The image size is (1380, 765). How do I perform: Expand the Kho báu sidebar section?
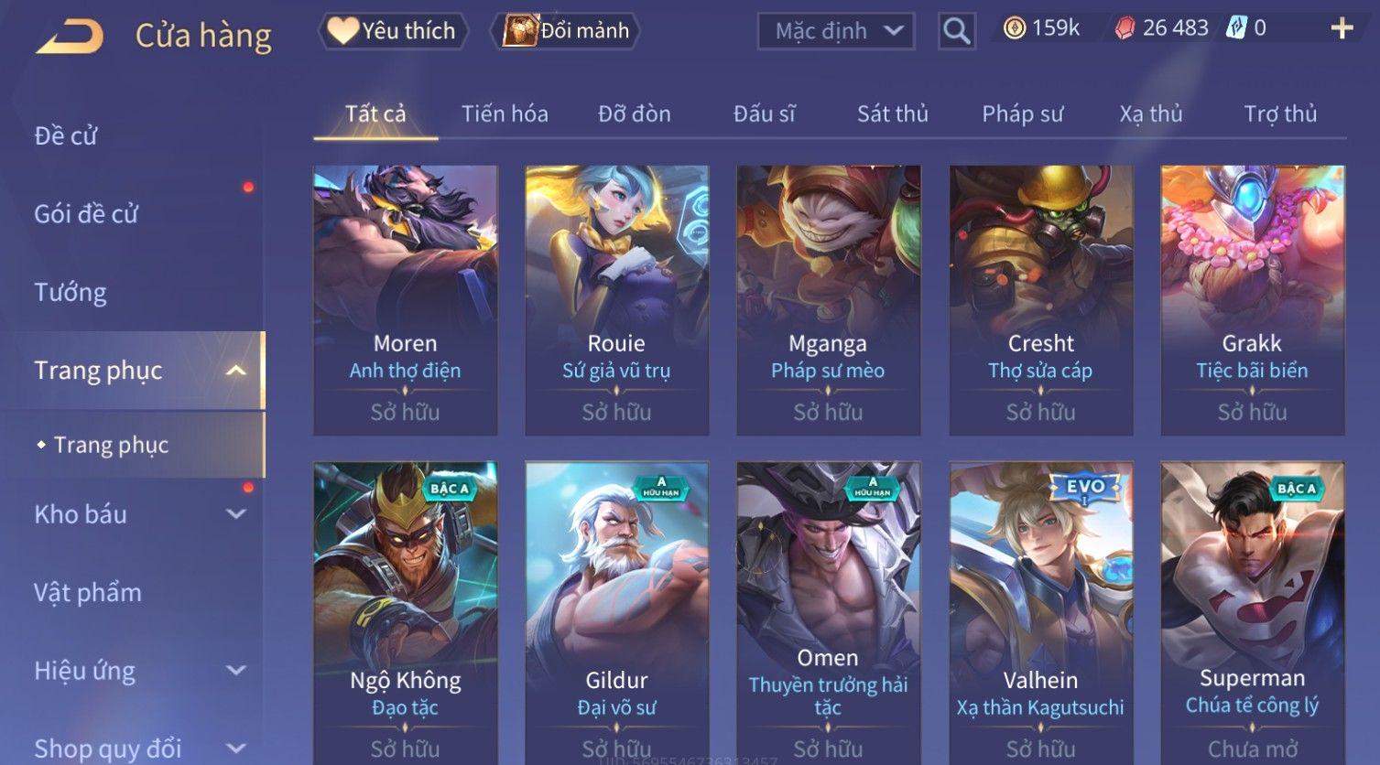(236, 514)
